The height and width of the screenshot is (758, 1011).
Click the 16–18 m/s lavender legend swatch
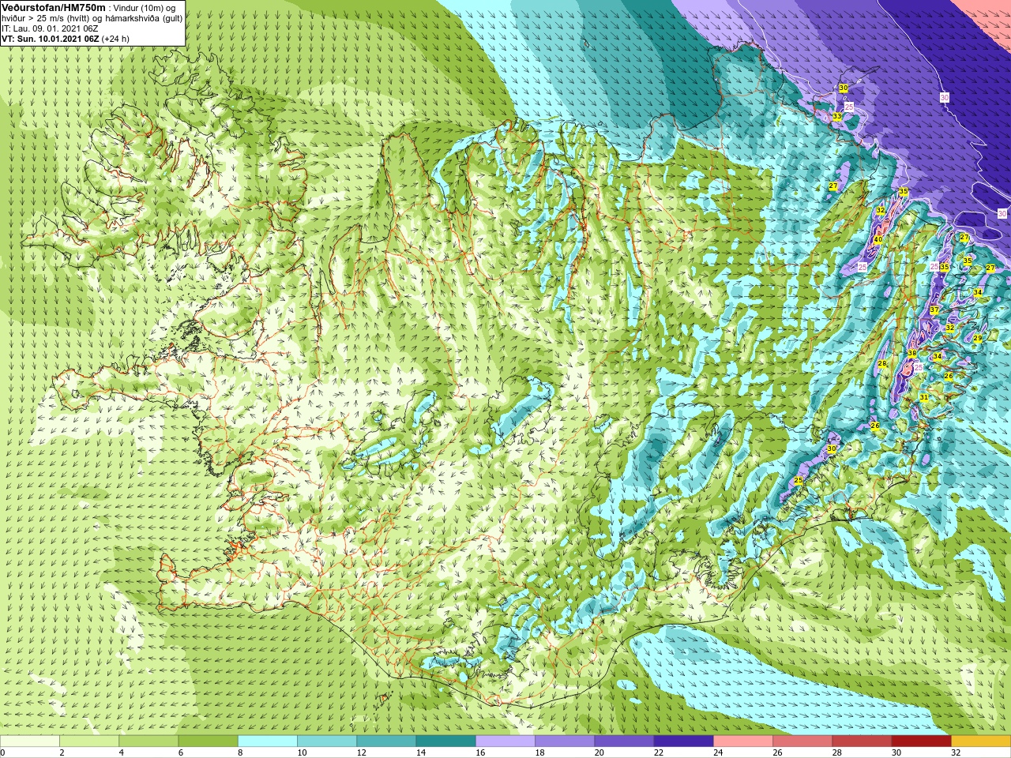click(x=505, y=741)
